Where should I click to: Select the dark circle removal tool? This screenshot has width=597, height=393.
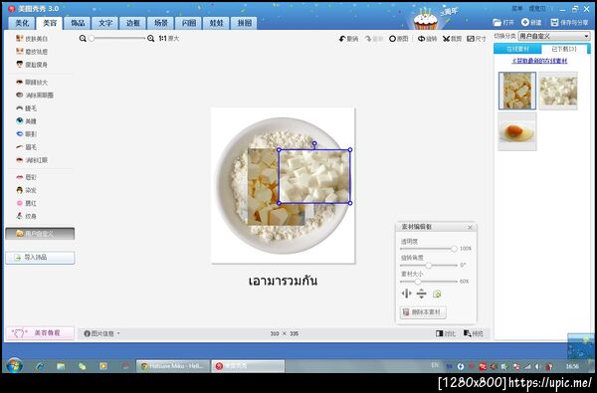tap(34, 96)
